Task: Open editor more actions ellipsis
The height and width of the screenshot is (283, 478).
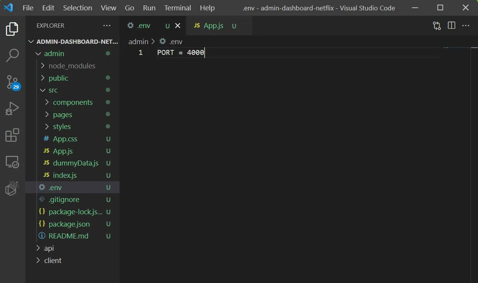Action: coord(466,26)
